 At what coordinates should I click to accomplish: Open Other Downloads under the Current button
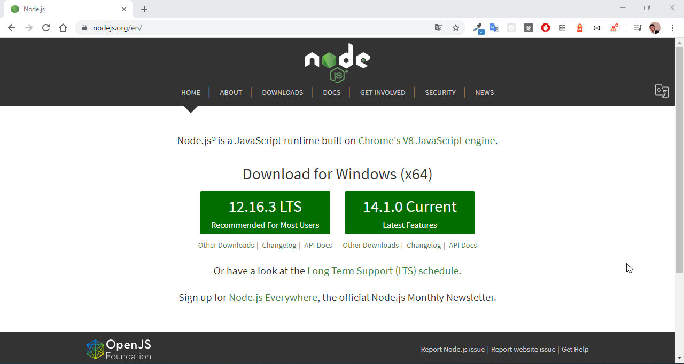371,246
